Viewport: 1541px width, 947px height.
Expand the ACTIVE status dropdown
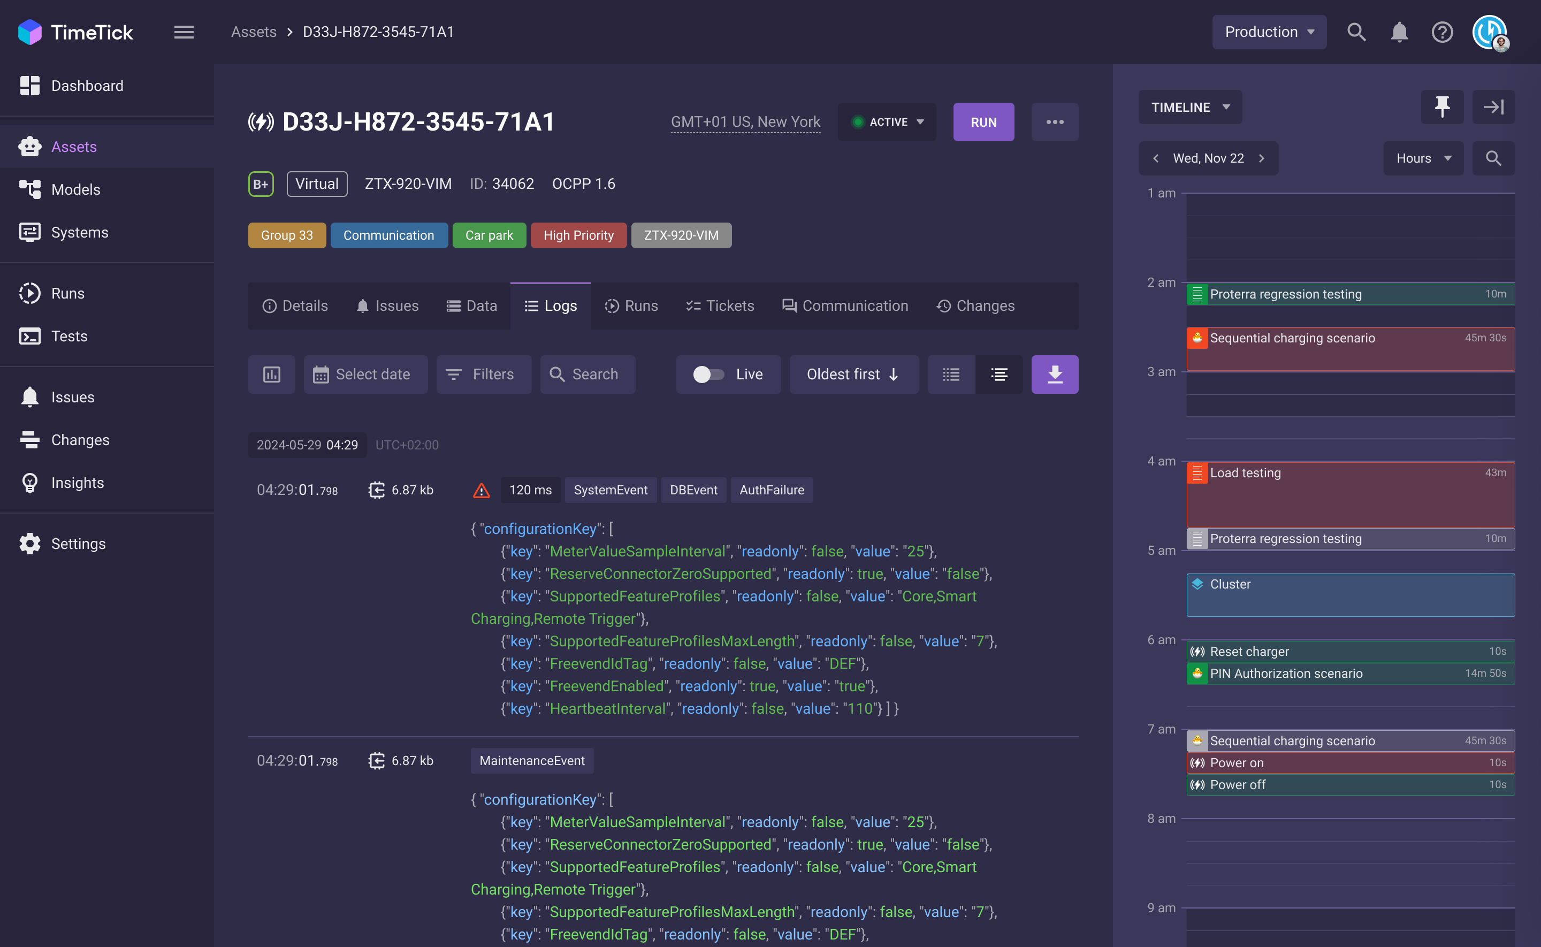[x=887, y=122]
